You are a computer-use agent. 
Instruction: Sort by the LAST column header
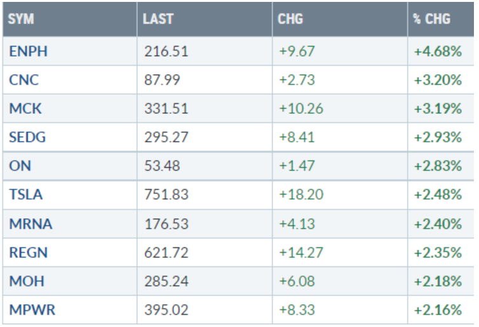pos(158,20)
